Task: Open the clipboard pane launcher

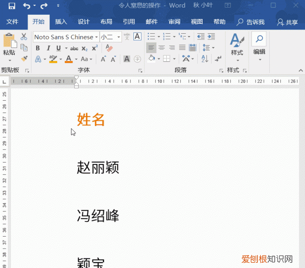Action: 27,71
